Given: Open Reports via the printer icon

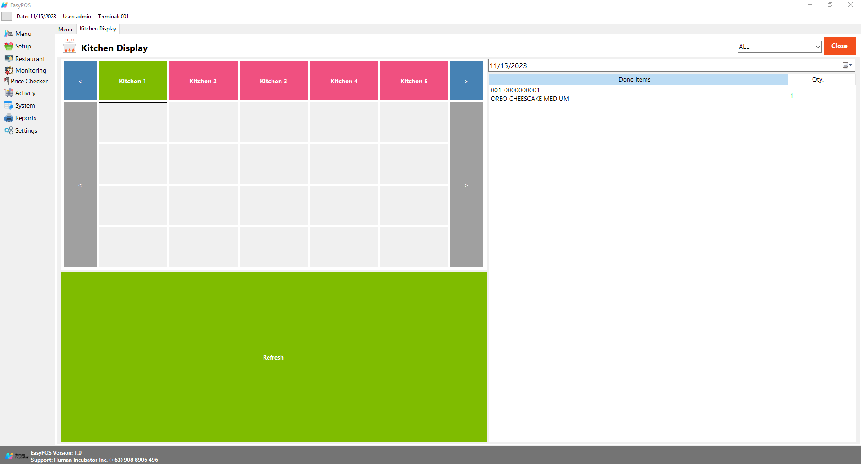Looking at the screenshot, I should [x=9, y=118].
